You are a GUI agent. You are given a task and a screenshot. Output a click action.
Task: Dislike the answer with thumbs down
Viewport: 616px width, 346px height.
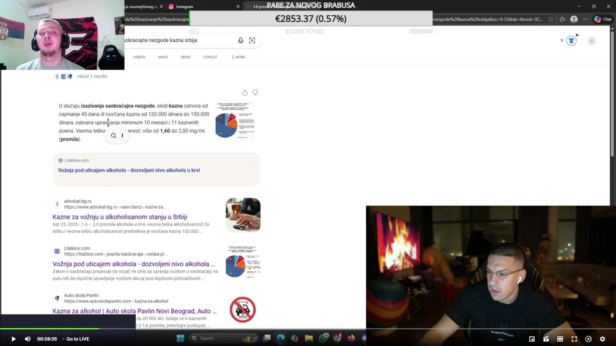255,92
